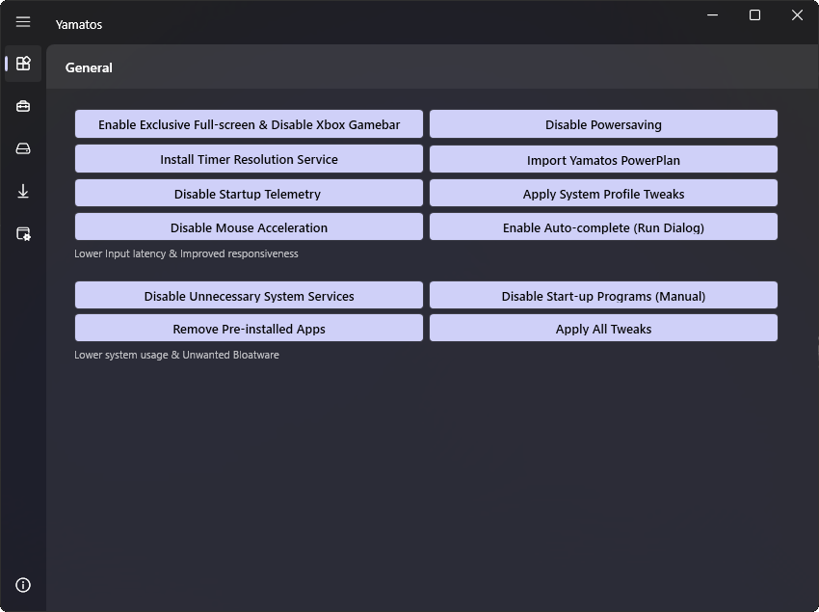Viewport: 819px width, 612px height.
Task: Enable Auto-complete for Run Dialog
Action: (x=603, y=227)
